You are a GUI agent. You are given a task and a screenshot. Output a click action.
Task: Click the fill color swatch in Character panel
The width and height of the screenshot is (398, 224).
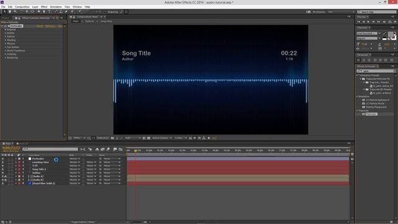click(x=391, y=34)
